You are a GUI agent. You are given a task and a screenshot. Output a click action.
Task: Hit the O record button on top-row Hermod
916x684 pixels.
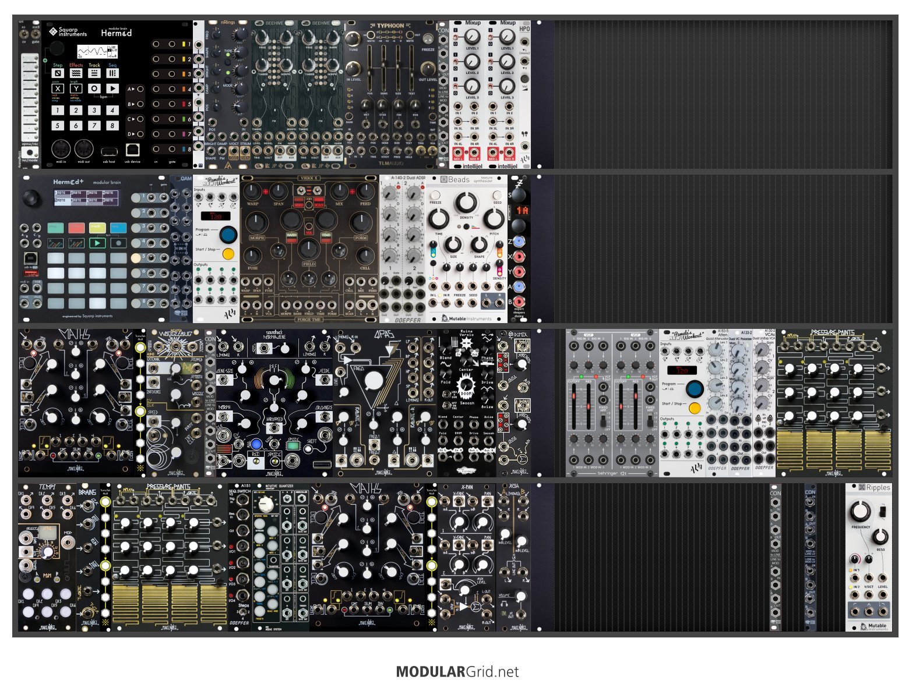click(94, 89)
